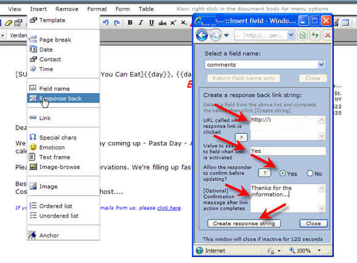Click the browser Back arrow button
357x263 pixels.
pos(202,35)
